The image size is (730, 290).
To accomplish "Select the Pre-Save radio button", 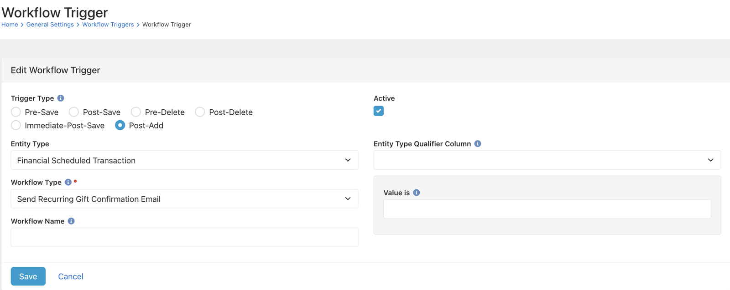I will (16, 112).
